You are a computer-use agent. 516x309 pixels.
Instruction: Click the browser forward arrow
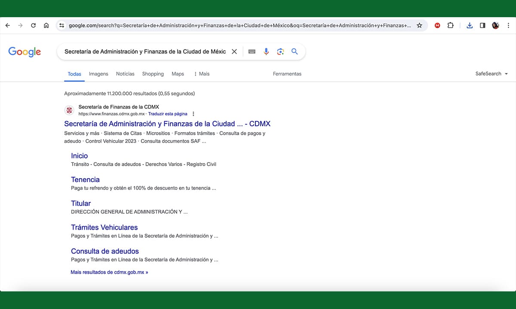pos(20,25)
